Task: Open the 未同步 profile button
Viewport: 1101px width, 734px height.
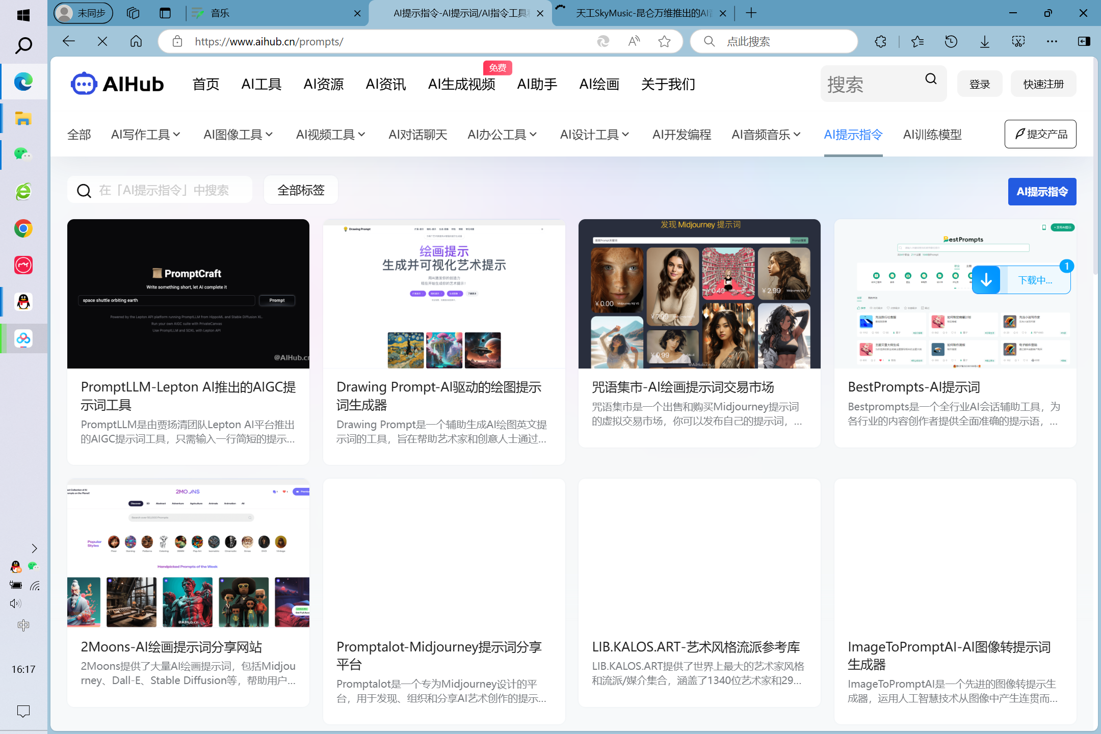Action: (x=84, y=13)
